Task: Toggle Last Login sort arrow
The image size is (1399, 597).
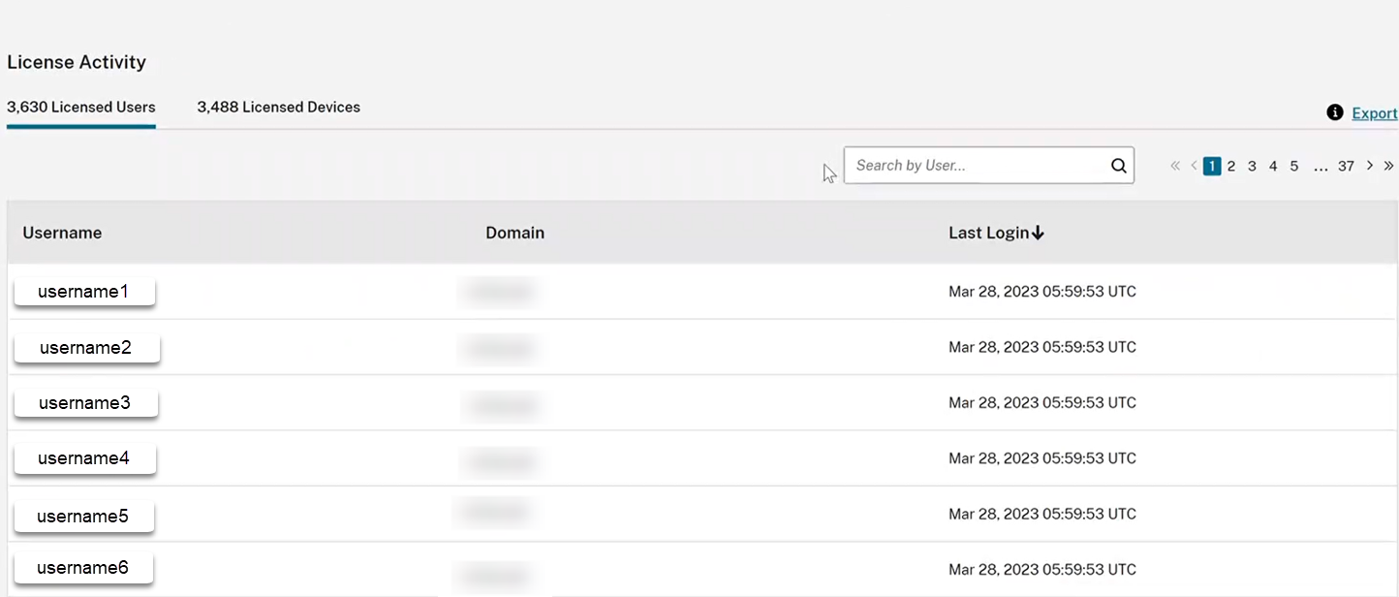Action: (1038, 233)
